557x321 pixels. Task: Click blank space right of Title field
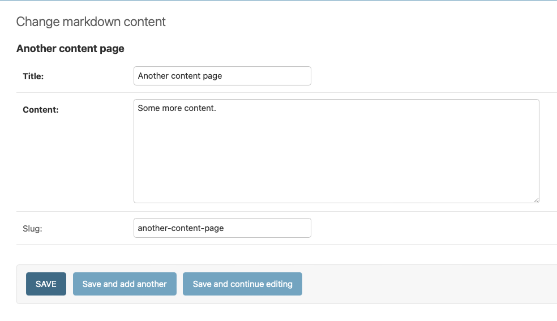coord(434,76)
